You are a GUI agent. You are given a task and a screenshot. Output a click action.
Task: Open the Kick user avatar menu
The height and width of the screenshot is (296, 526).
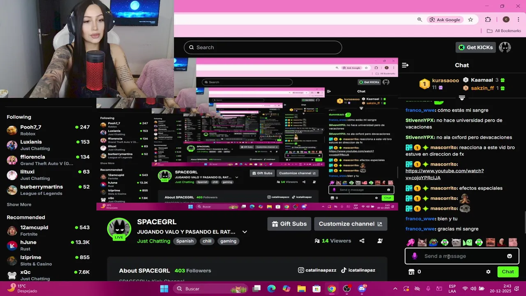coord(505,47)
